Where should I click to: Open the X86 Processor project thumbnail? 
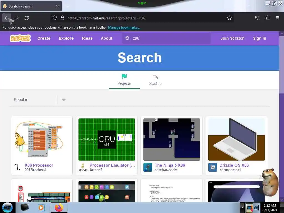pyautogui.click(x=42, y=140)
